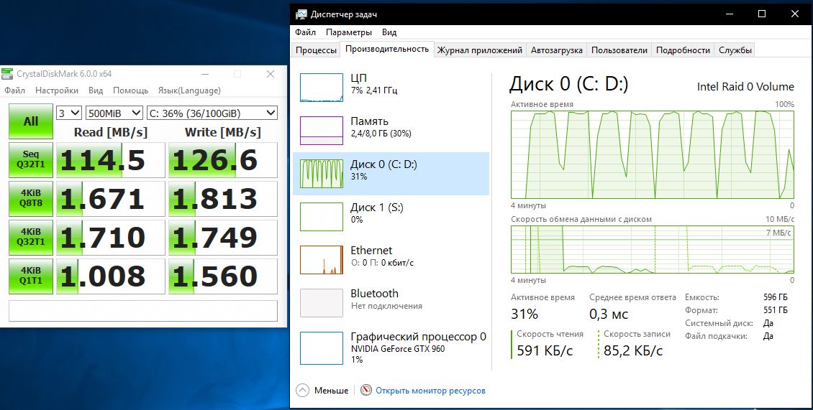The image size is (813, 410).
Task: Click the Resource Monitor icon
Action: click(366, 391)
